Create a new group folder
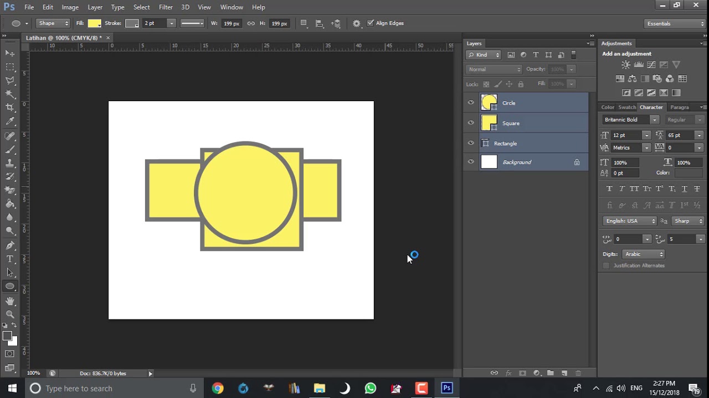709x398 pixels. click(x=550, y=373)
